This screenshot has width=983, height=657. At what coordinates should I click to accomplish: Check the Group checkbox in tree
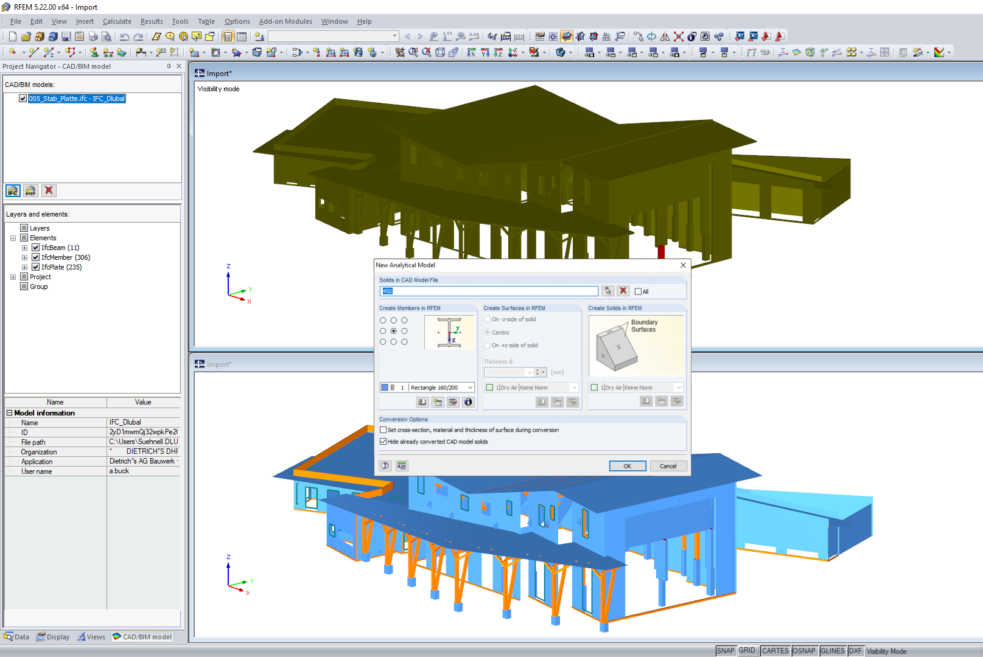pos(24,287)
